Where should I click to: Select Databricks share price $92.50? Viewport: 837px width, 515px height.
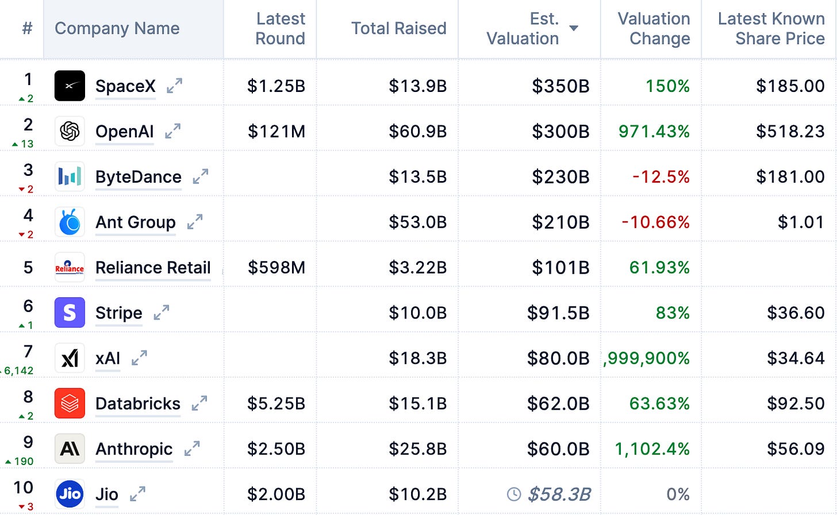tap(796, 404)
